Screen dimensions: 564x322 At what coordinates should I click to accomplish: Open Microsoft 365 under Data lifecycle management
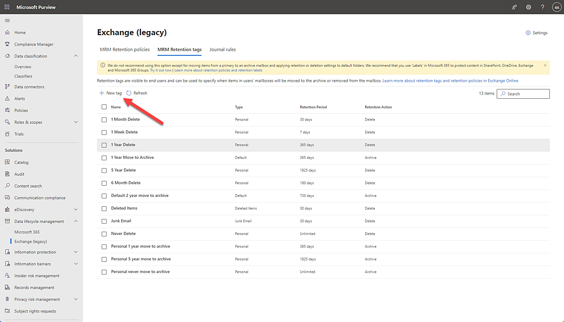point(27,232)
